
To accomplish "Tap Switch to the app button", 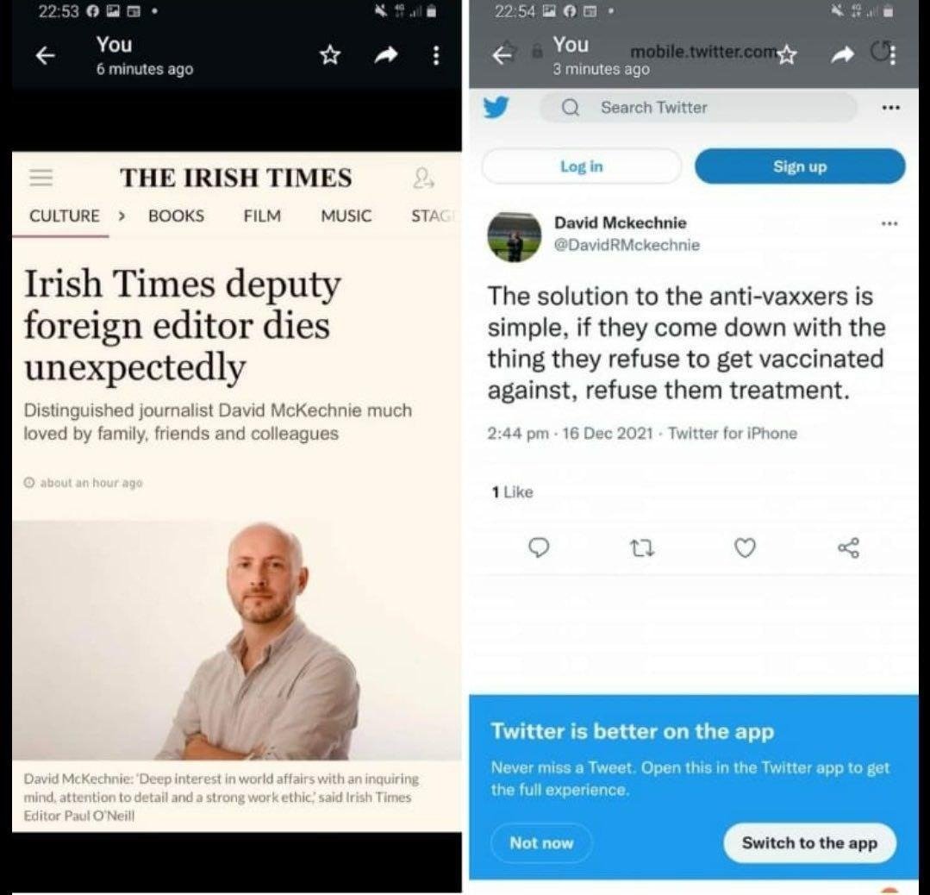I will (809, 842).
